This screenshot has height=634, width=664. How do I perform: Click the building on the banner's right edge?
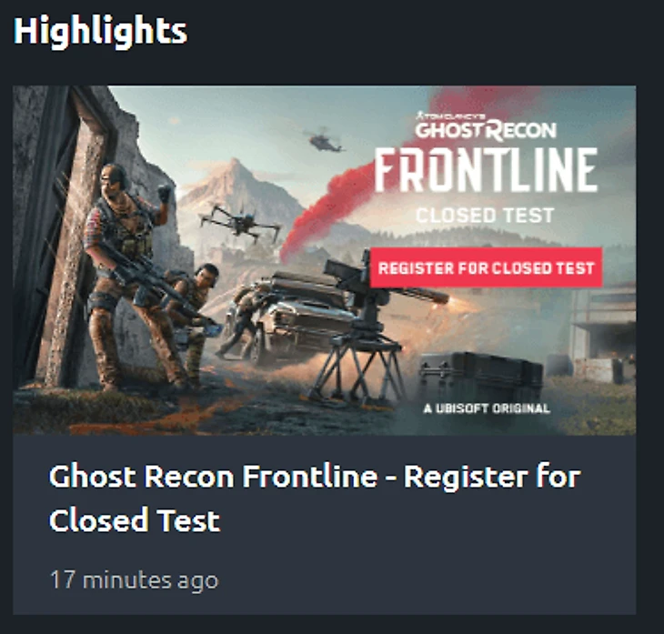tap(601, 335)
